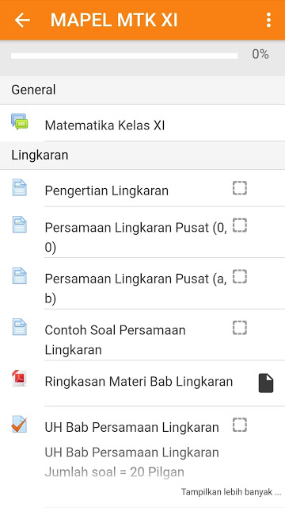Select the Lingkaran section header
Image resolution: width=285 pixels, height=508 pixels.
142,156
